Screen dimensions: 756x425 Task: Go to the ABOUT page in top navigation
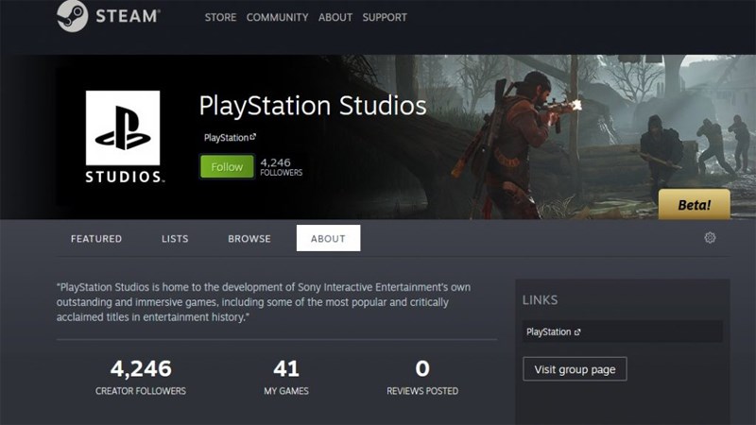point(335,17)
